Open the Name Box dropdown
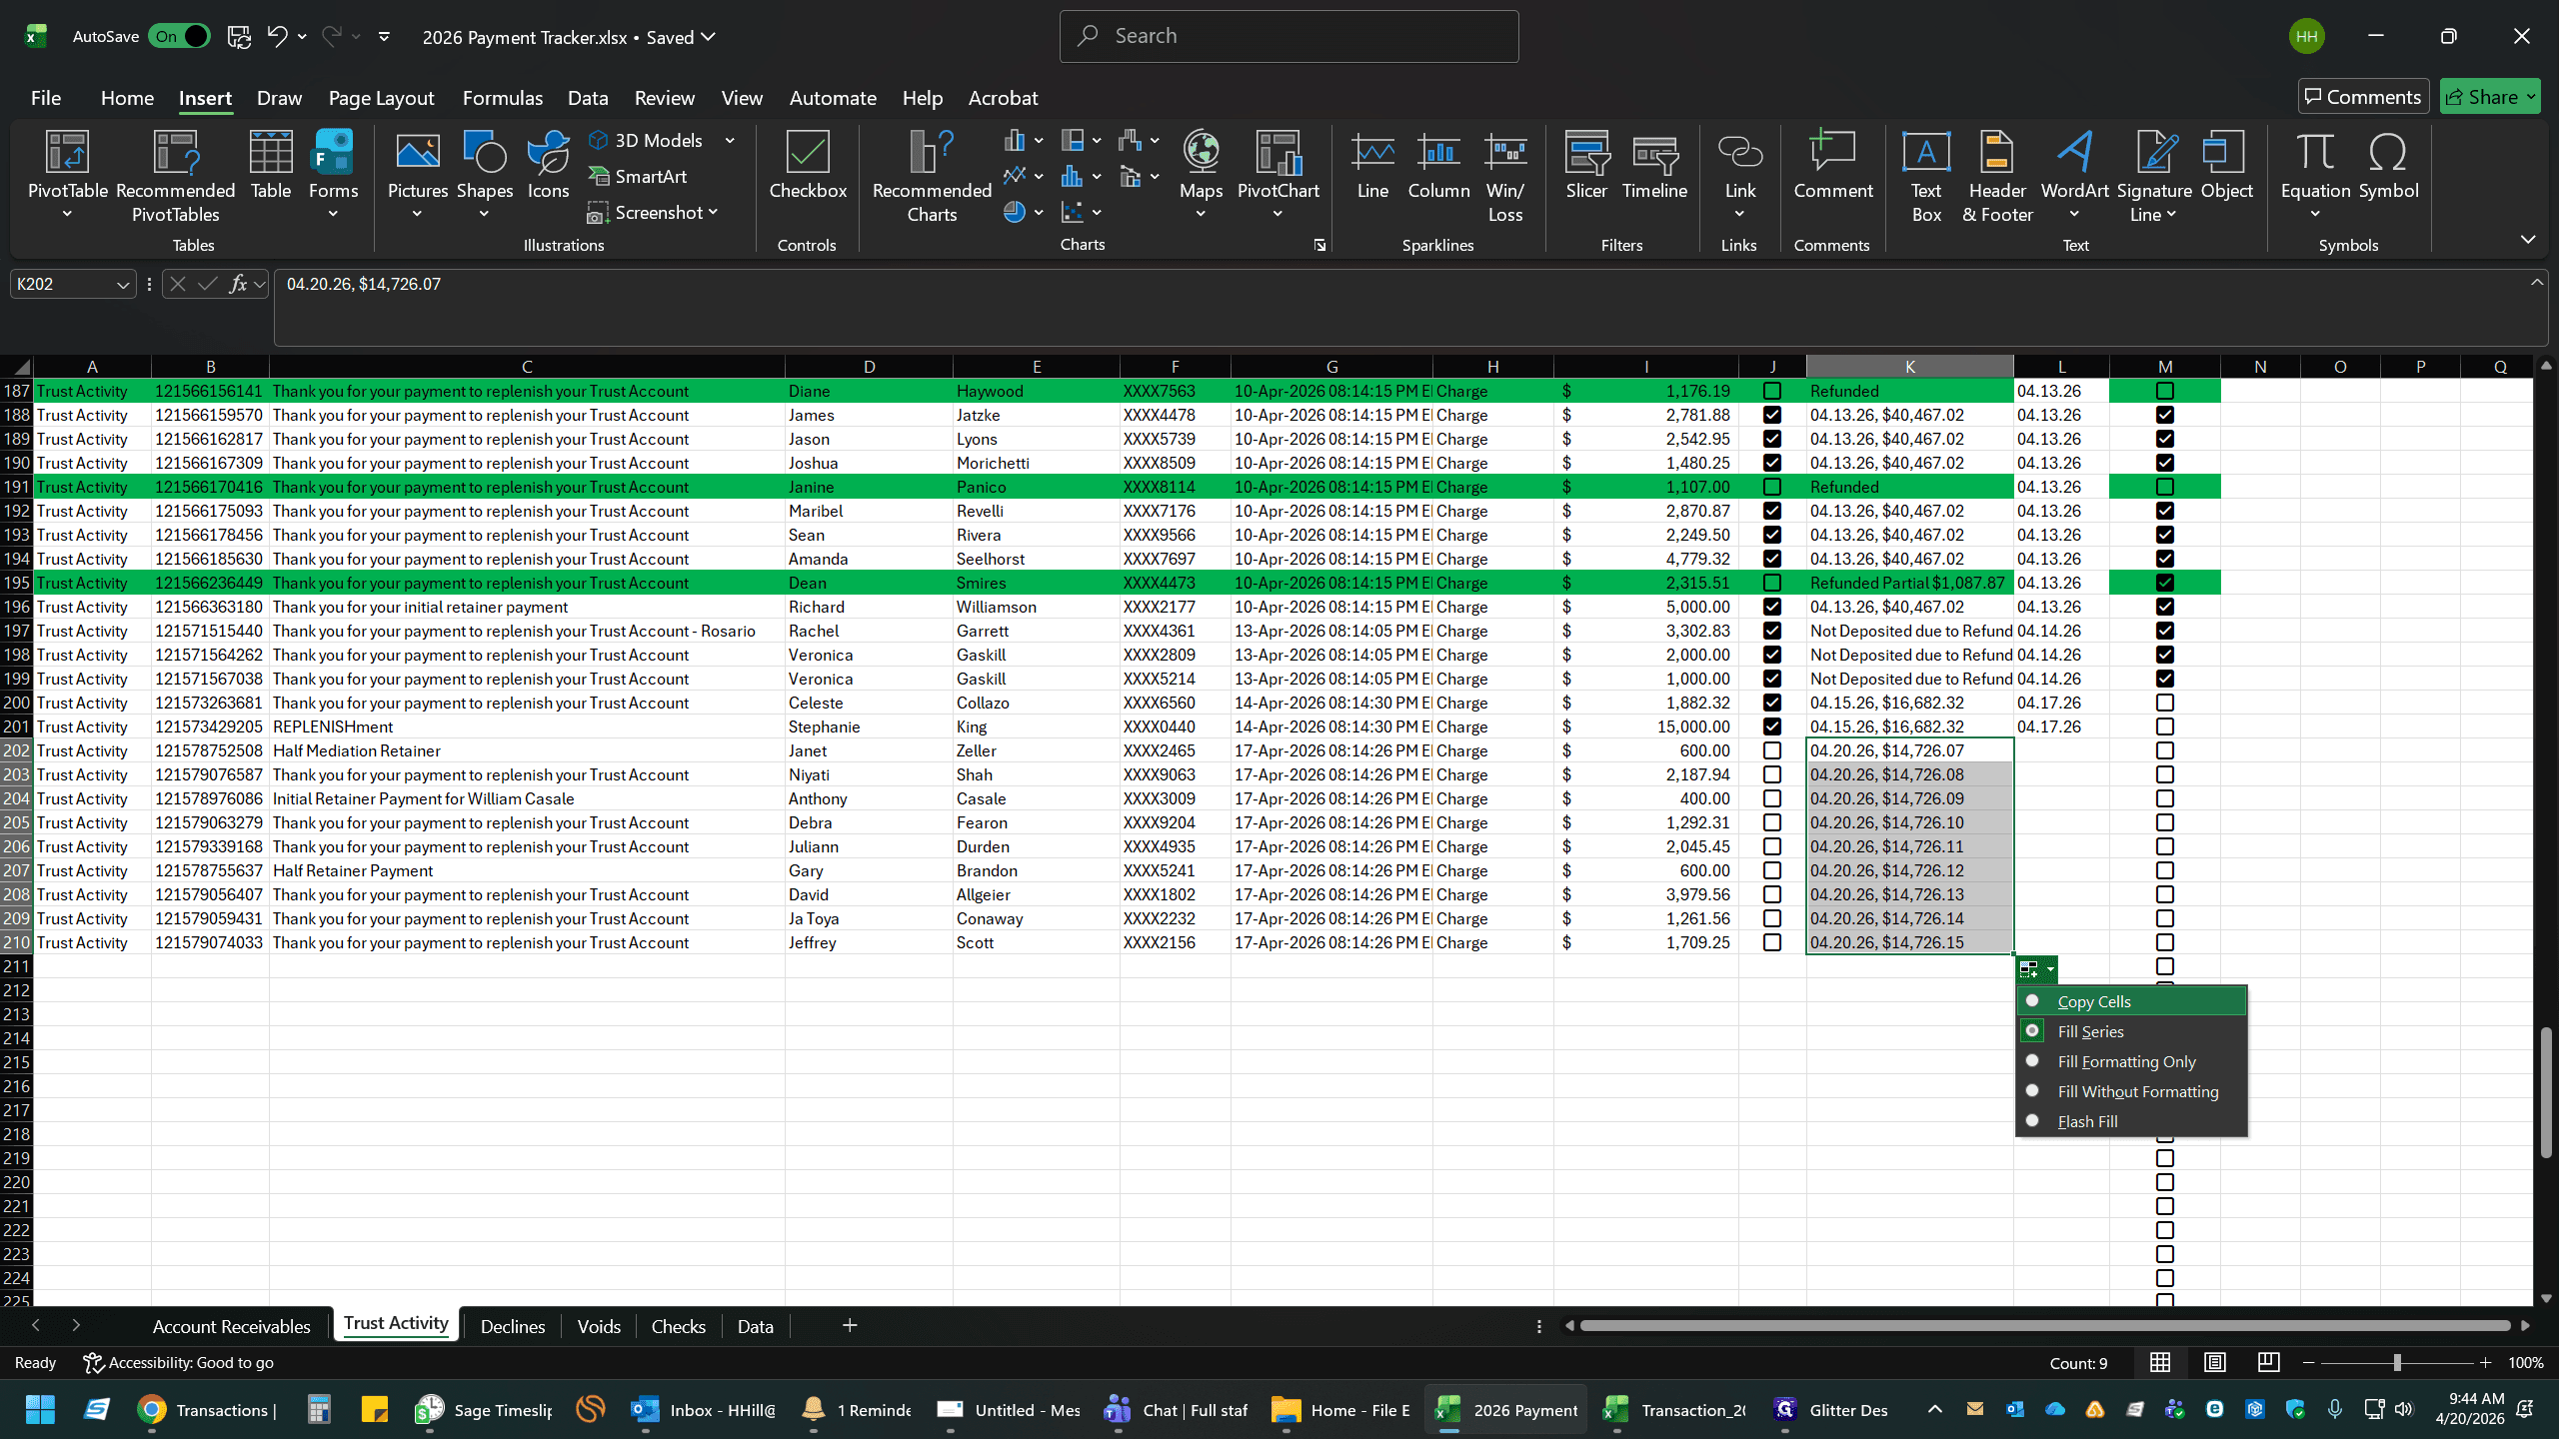The width and height of the screenshot is (2559, 1439). [x=123, y=285]
